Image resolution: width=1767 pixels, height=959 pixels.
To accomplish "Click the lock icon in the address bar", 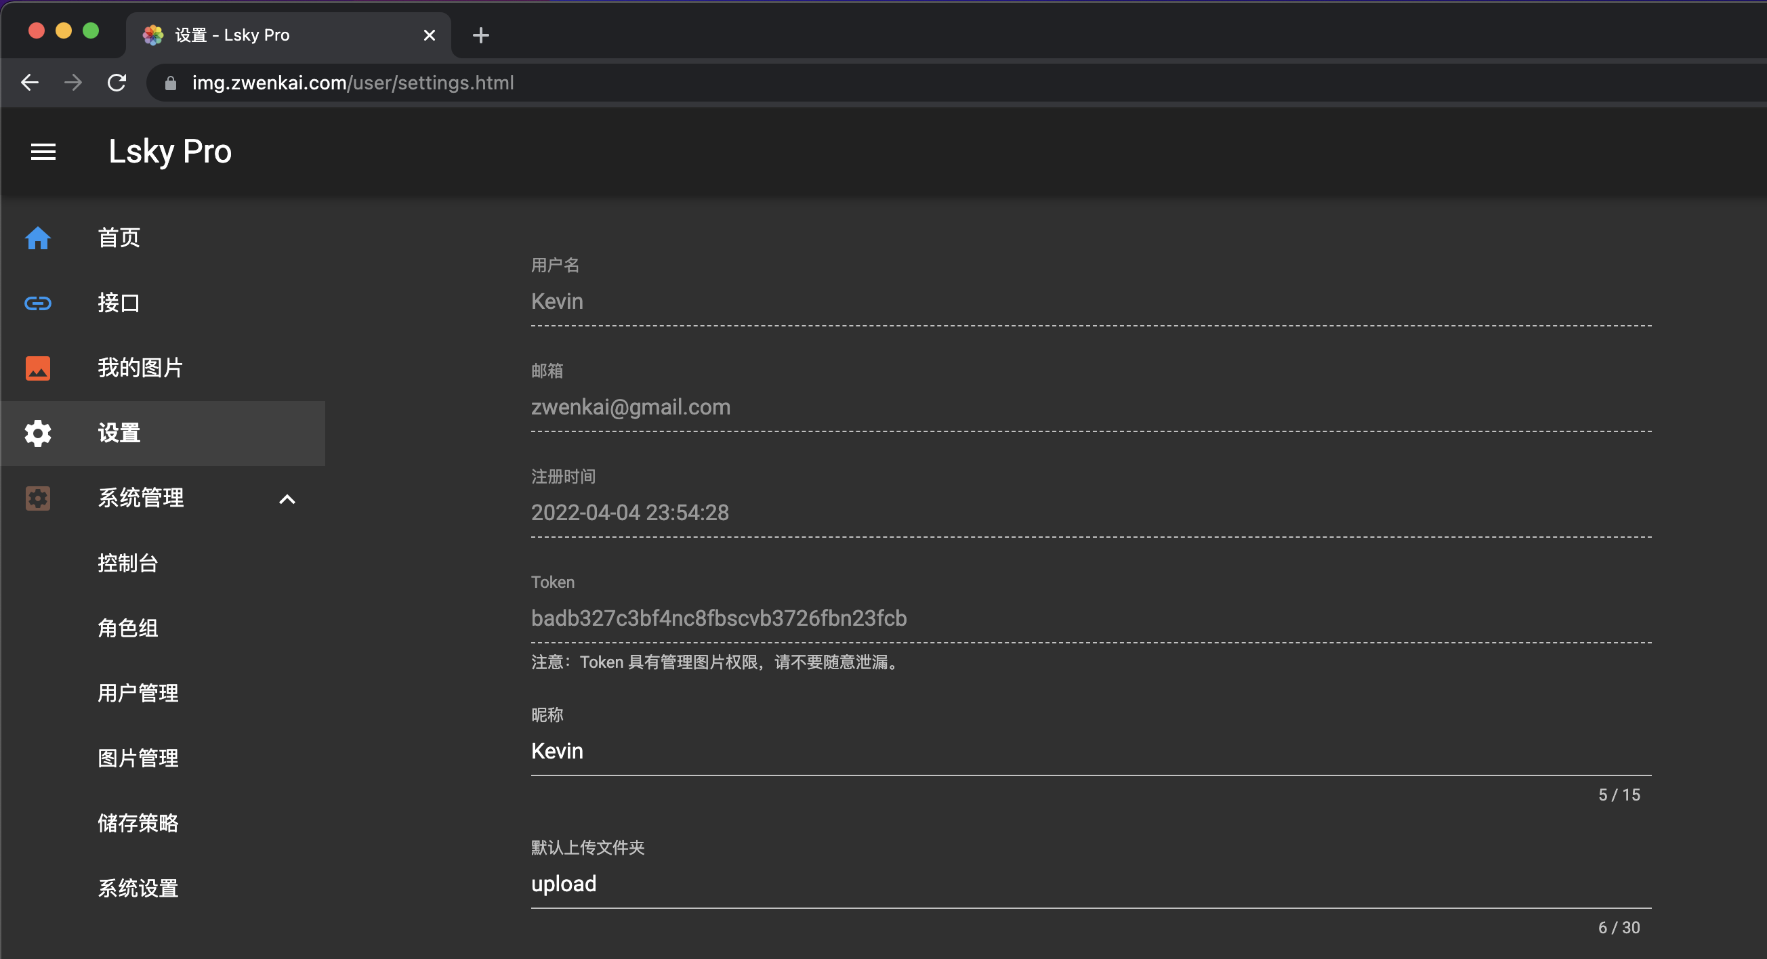I will pyautogui.click(x=171, y=83).
